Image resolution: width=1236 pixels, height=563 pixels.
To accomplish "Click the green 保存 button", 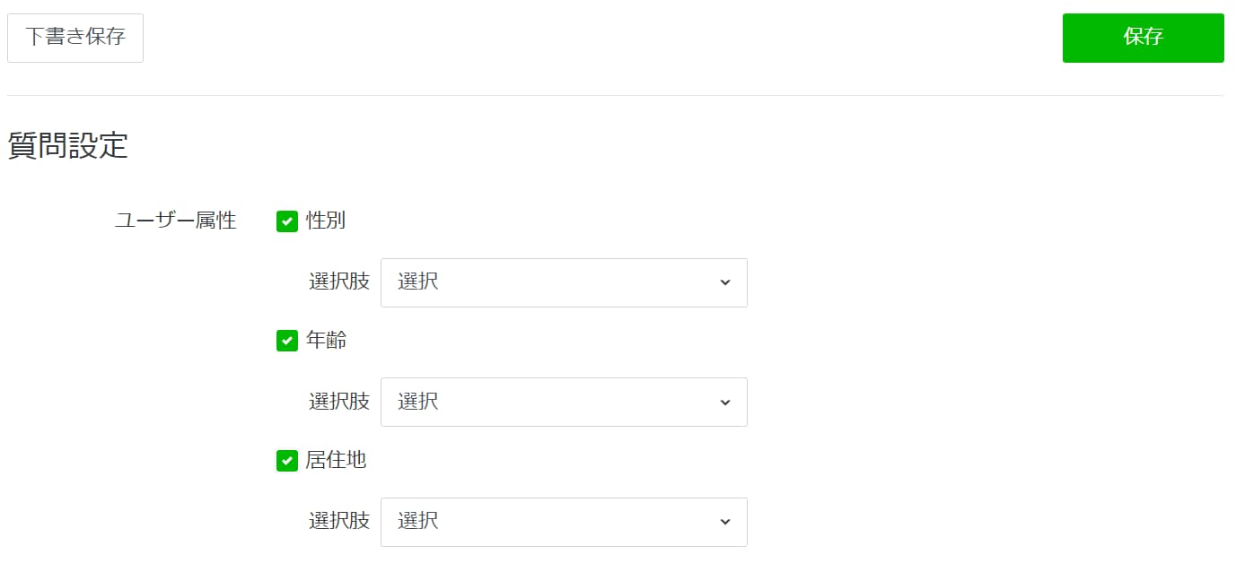I will coord(1143,38).
